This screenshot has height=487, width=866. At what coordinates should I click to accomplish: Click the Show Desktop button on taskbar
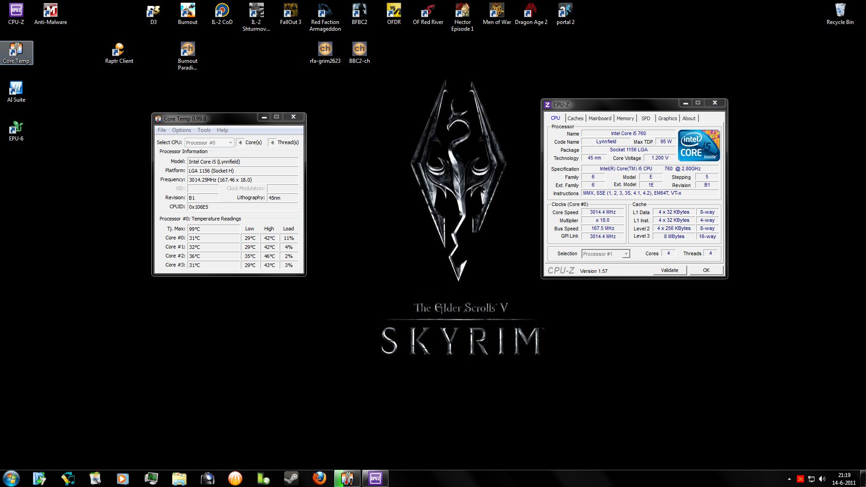coord(863,478)
